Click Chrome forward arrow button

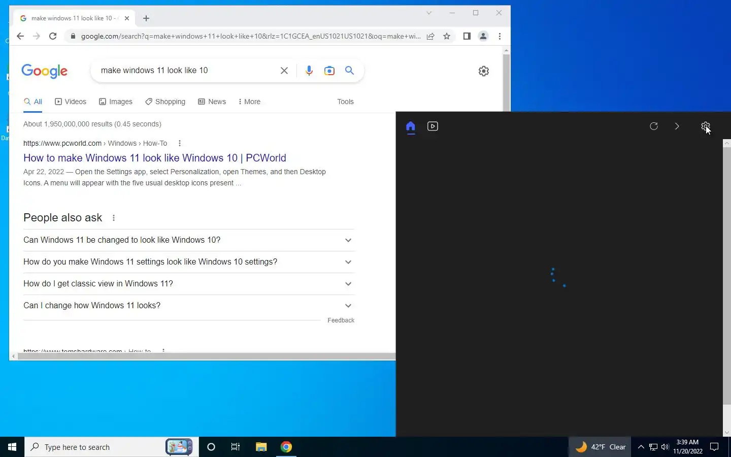pos(37,36)
